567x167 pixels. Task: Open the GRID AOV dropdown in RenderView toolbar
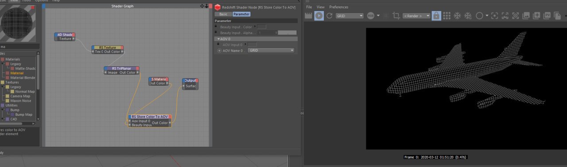pos(350,15)
